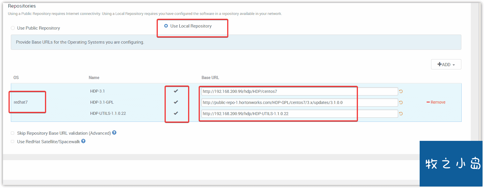Click the HDP-3.1 Base URL input field
The image size is (484, 188).
point(299,91)
